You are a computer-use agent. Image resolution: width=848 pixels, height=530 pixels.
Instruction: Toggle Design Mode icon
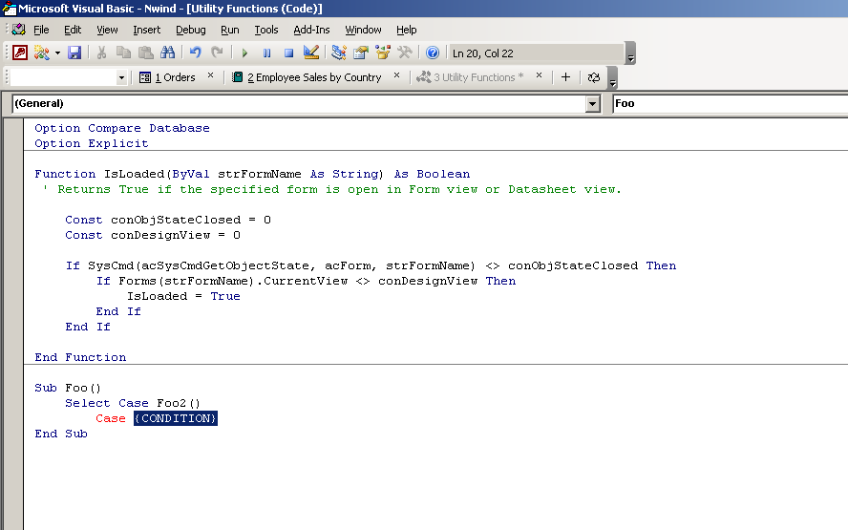pyautogui.click(x=311, y=53)
